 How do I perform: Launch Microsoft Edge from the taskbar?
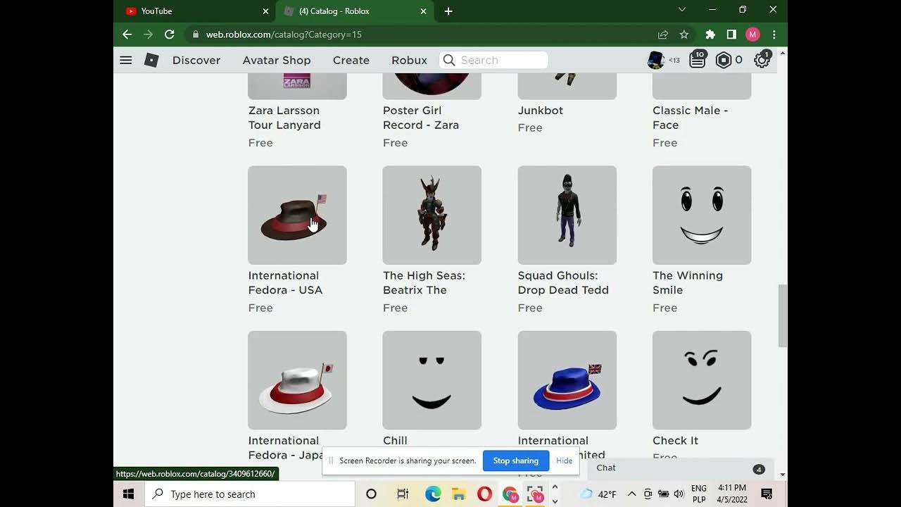pos(433,494)
